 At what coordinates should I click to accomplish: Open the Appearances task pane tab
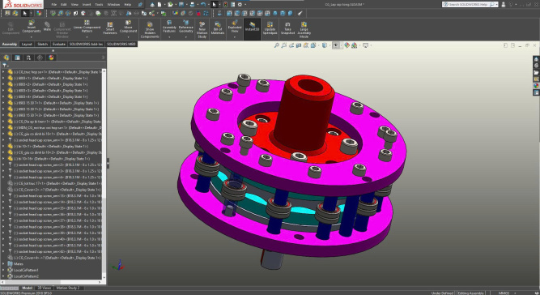coord(536,86)
